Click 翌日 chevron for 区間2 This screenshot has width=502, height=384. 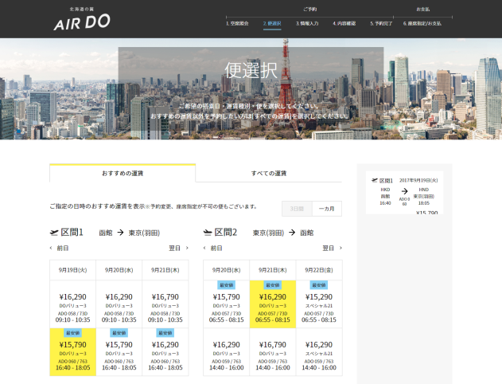pos(341,248)
